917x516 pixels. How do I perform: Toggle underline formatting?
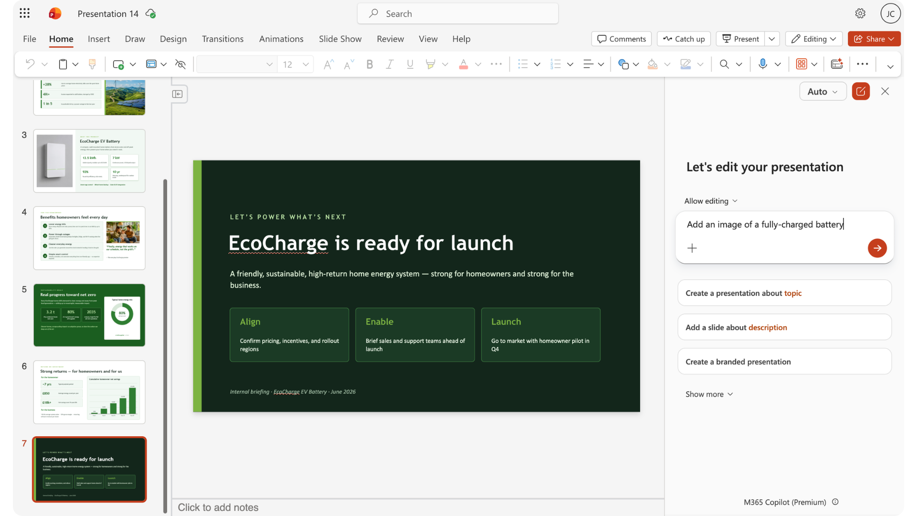pos(410,64)
